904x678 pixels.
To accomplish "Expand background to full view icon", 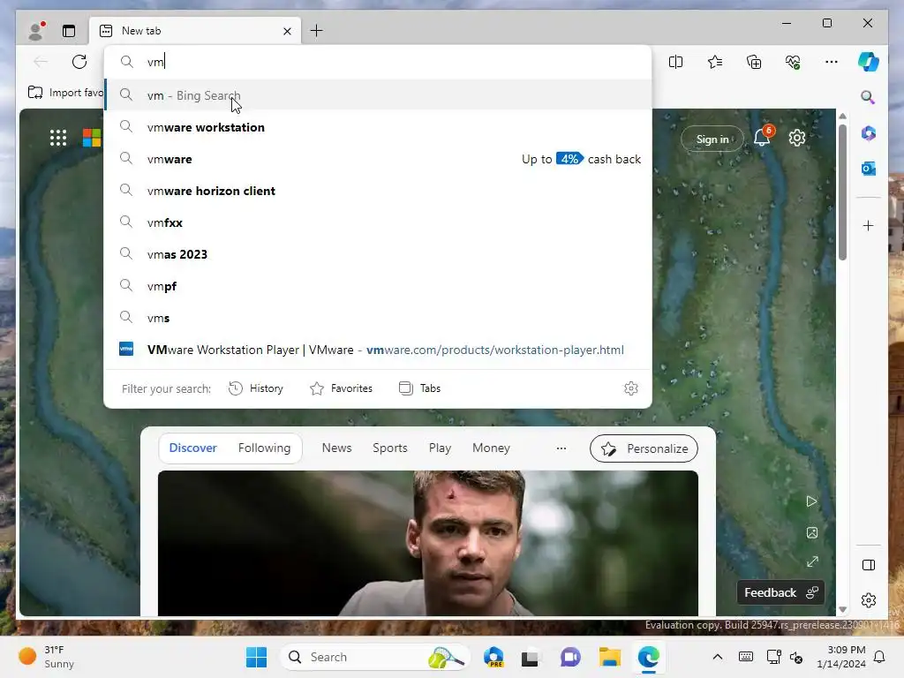I will coord(812,561).
